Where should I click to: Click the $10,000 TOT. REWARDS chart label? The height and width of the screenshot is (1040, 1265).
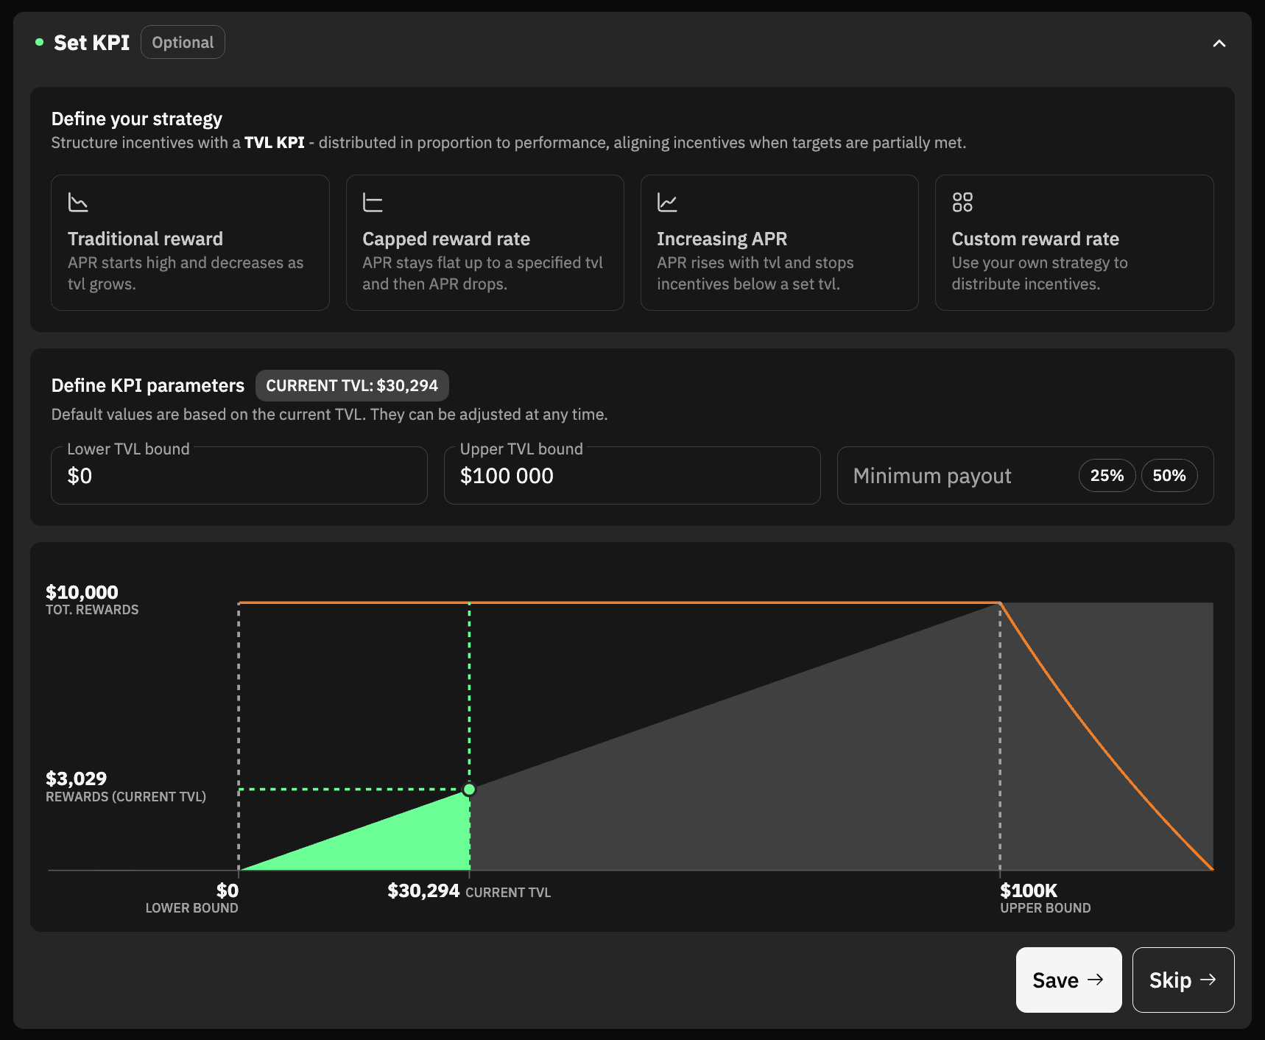92,600
